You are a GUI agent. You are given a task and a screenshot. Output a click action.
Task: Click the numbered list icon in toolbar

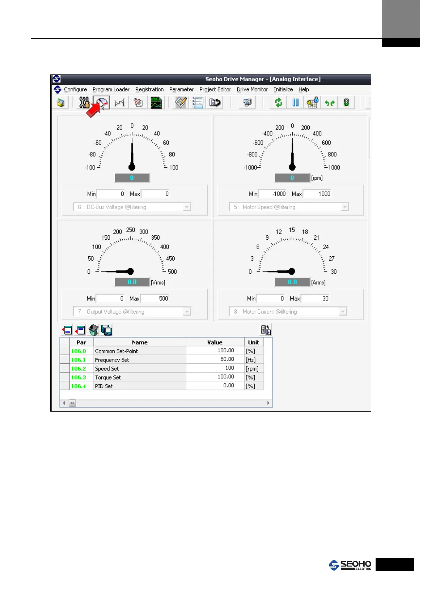(x=198, y=103)
